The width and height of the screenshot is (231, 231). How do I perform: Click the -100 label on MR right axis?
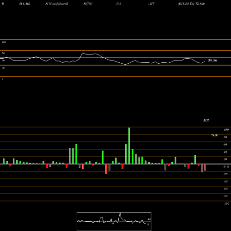[x=226, y=204]
